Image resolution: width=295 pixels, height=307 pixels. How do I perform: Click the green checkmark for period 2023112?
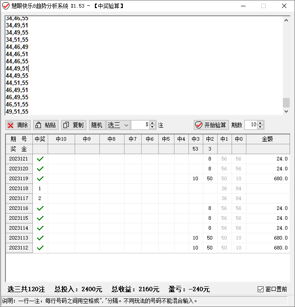[x=40, y=248]
